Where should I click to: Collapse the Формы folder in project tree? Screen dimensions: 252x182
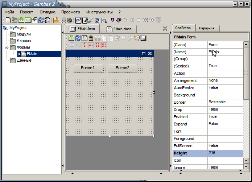6,47
